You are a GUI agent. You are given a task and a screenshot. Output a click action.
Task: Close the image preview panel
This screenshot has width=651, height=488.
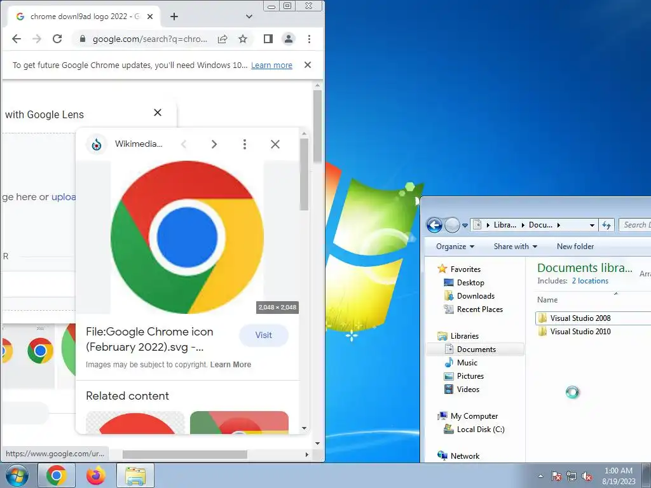275,144
